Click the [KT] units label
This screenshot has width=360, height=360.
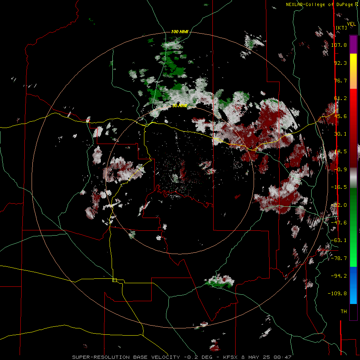pyautogui.click(x=342, y=28)
